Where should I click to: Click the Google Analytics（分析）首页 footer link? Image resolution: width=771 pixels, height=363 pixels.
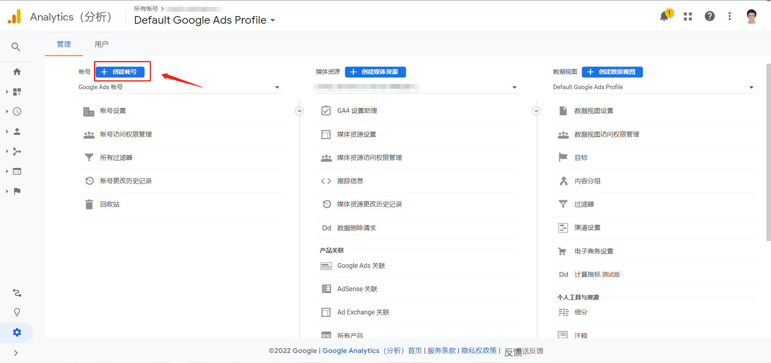pyautogui.click(x=372, y=351)
